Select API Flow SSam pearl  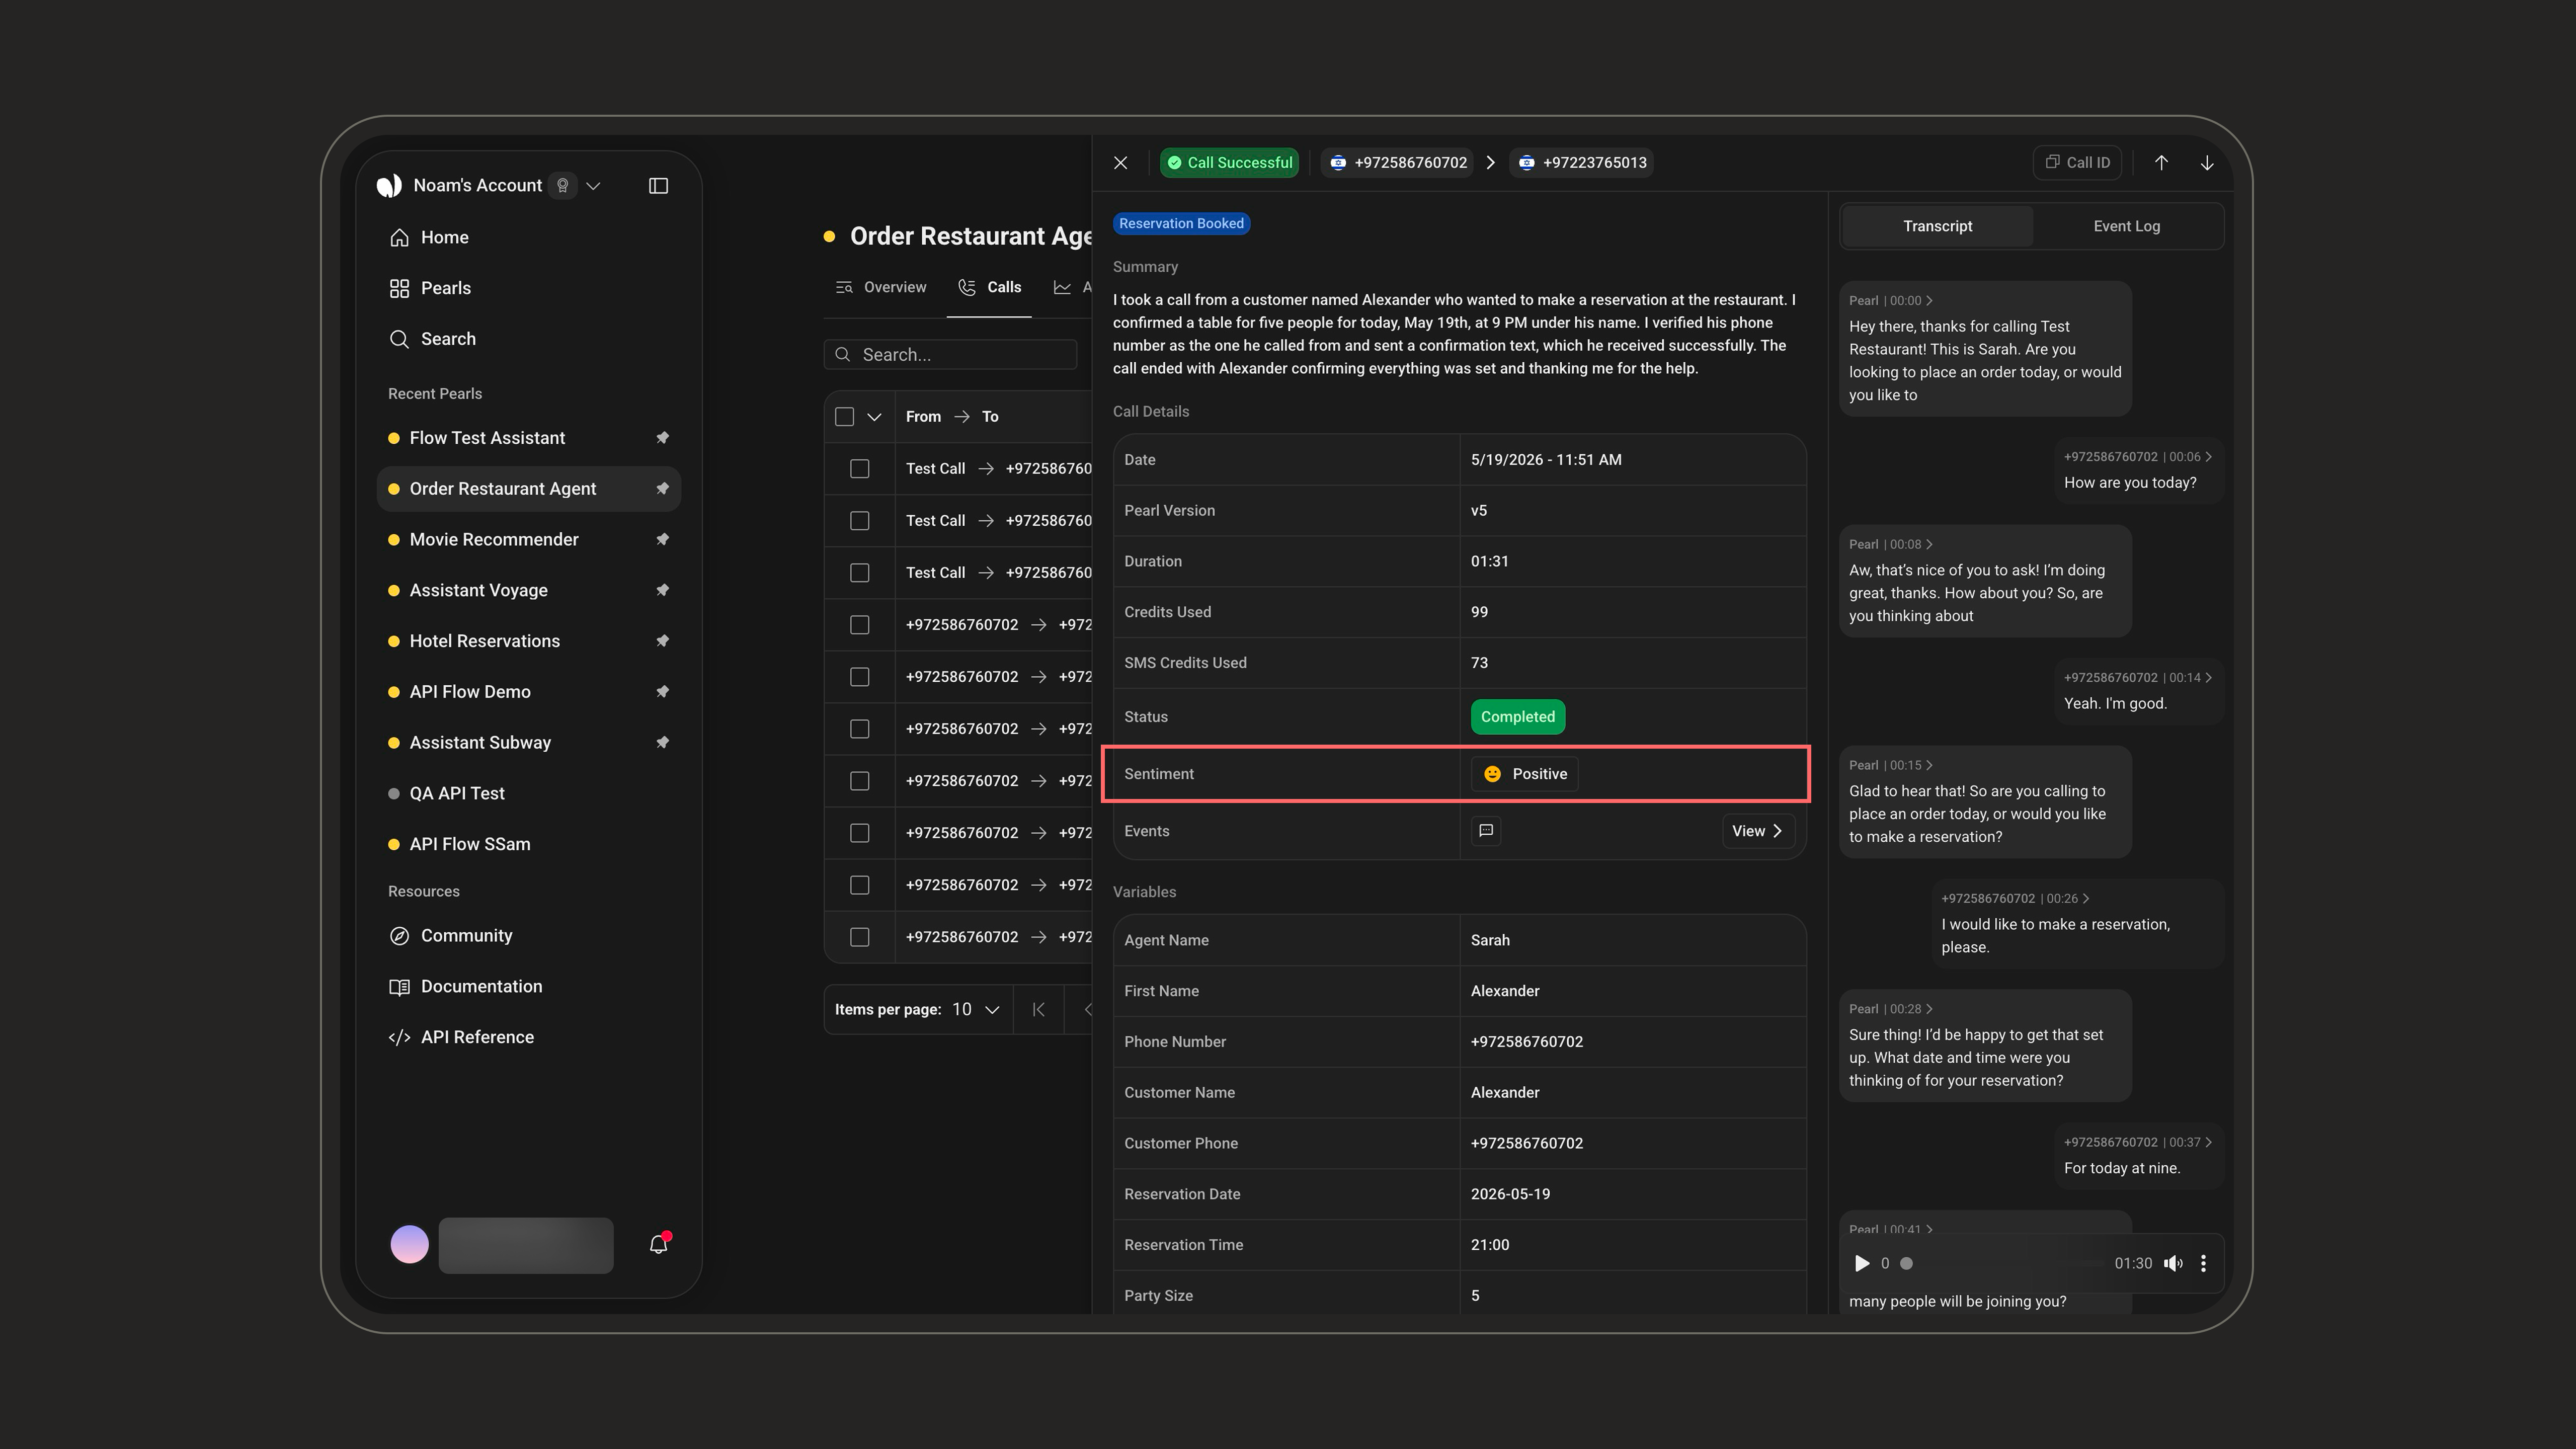point(529,845)
